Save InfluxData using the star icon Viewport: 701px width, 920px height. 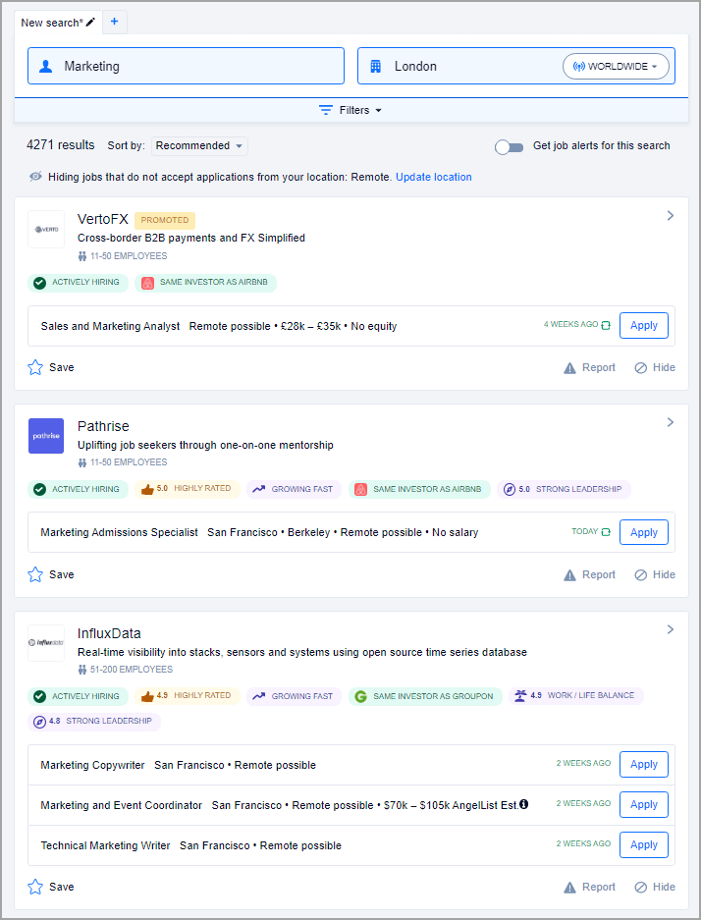pyautogui.click(x=36, y=887)
